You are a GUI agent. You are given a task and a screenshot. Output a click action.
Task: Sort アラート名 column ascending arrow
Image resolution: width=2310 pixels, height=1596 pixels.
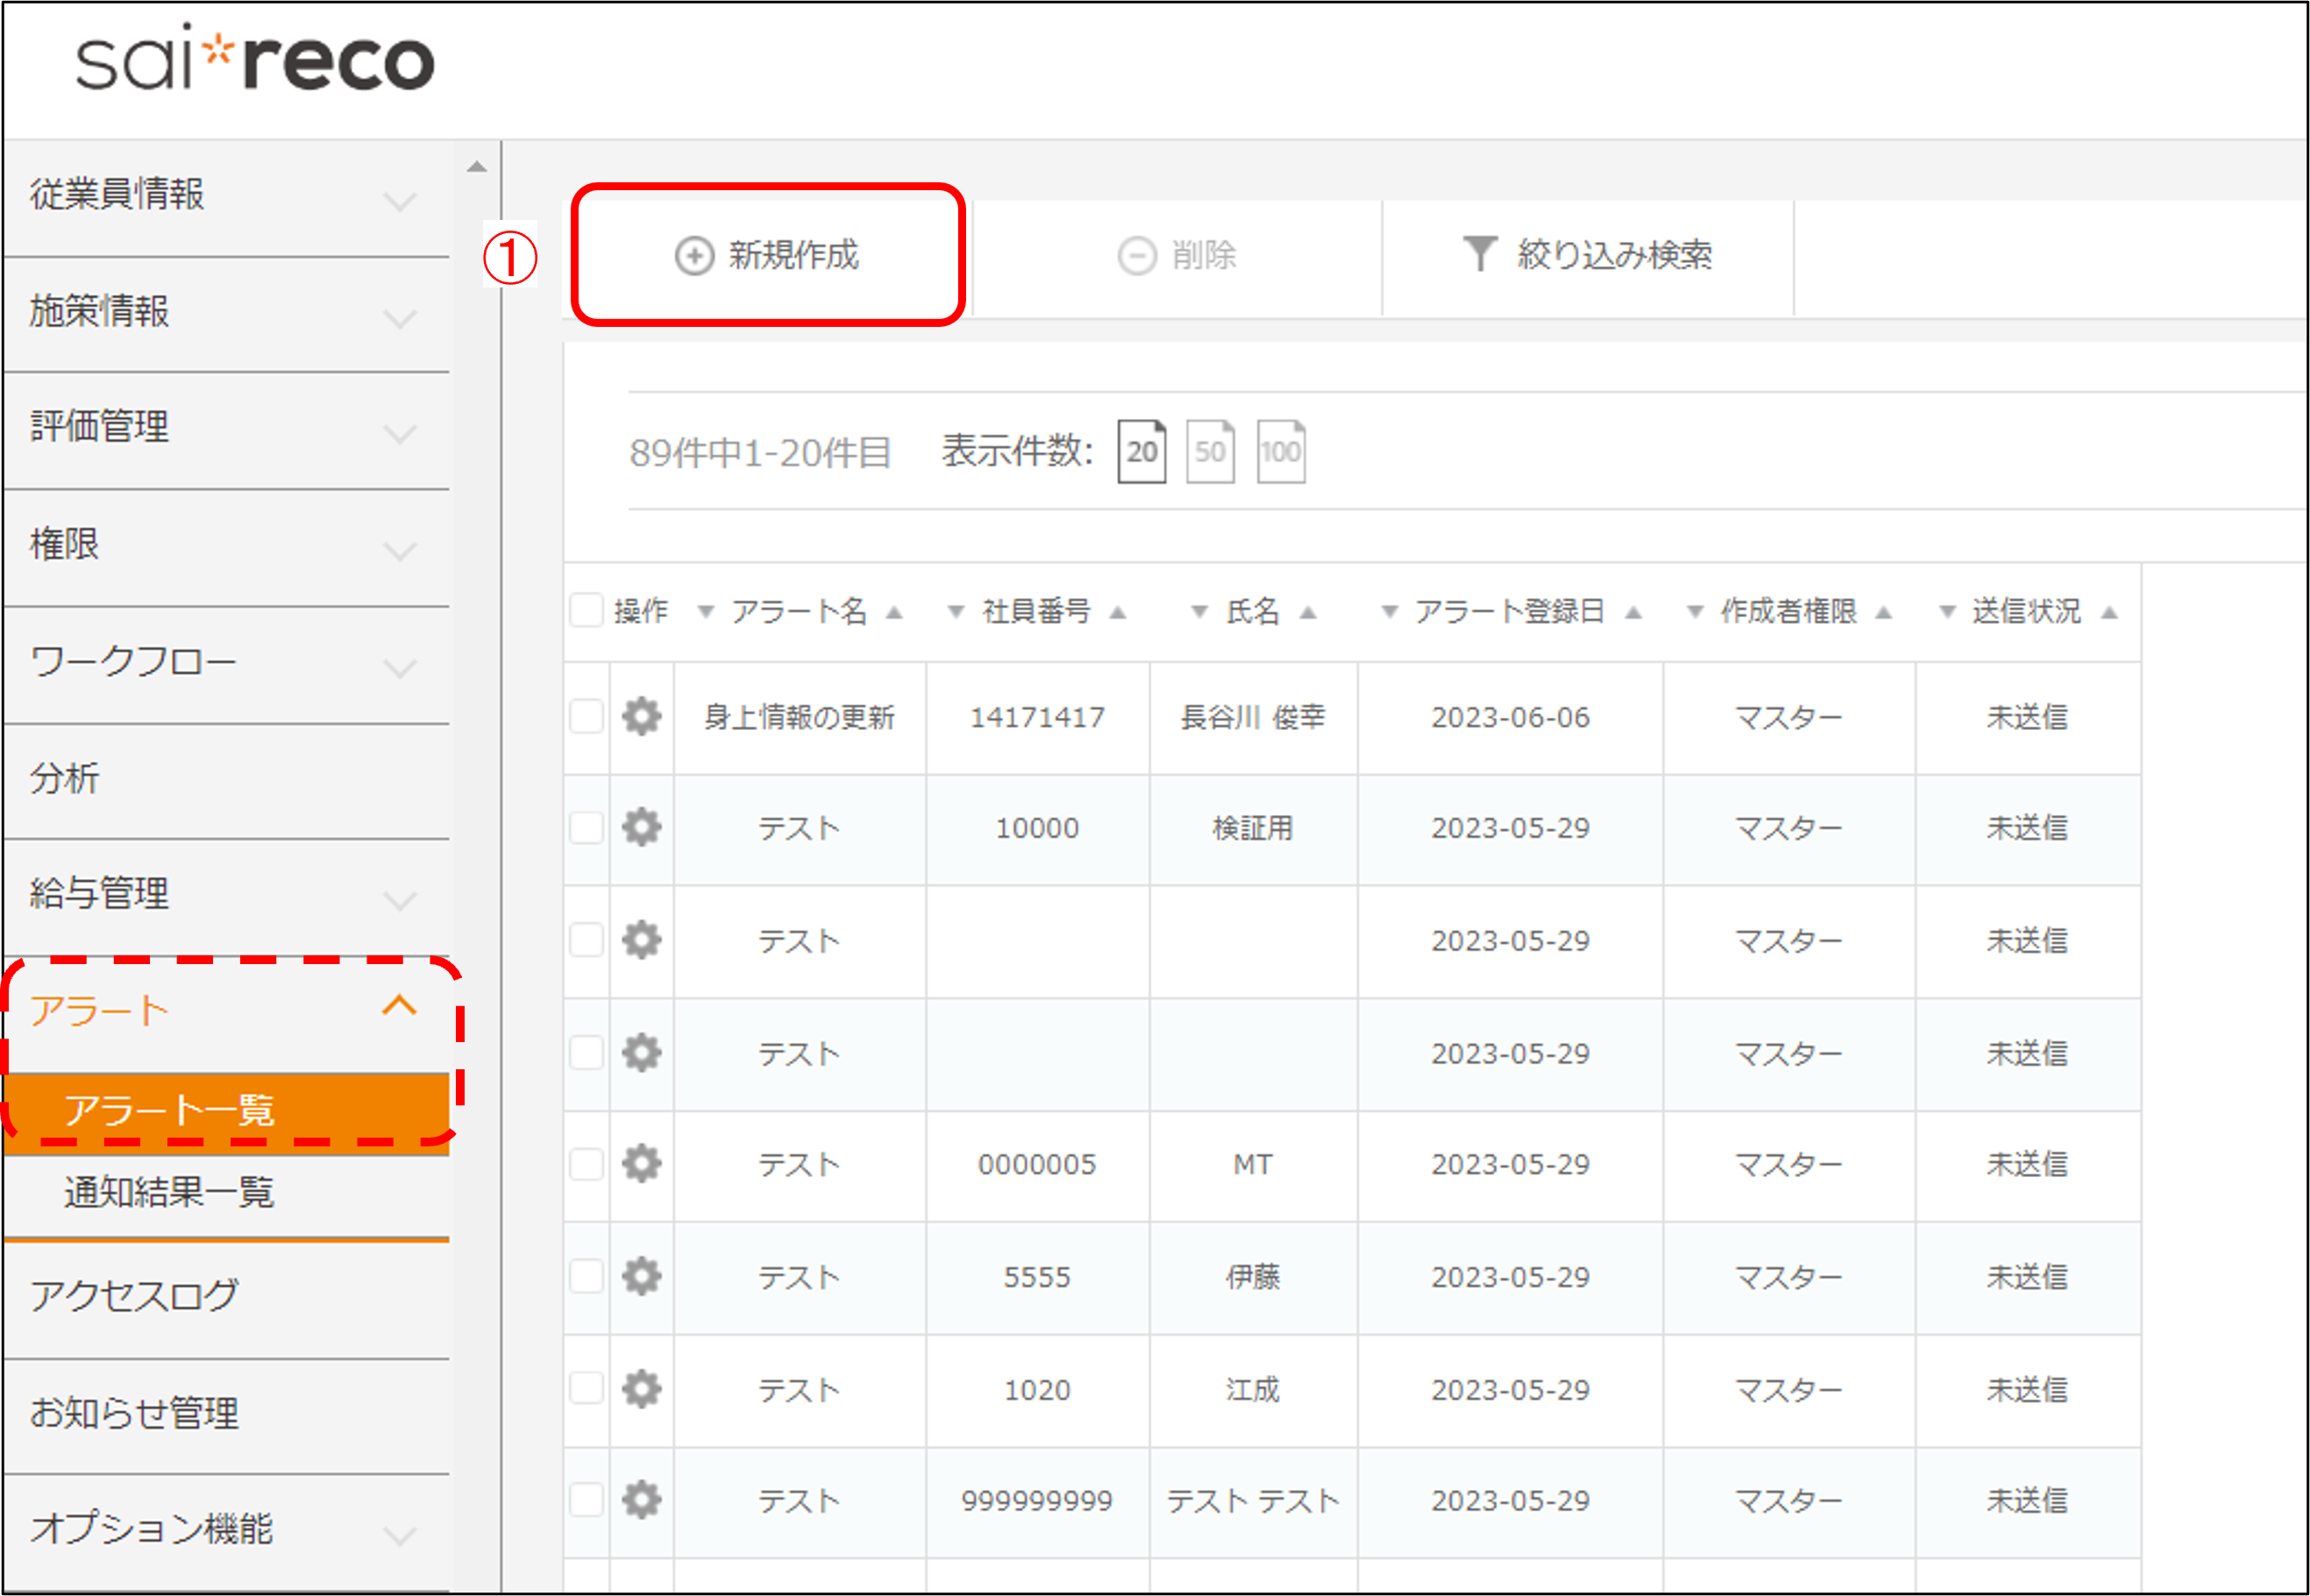[x=894, y=612]
